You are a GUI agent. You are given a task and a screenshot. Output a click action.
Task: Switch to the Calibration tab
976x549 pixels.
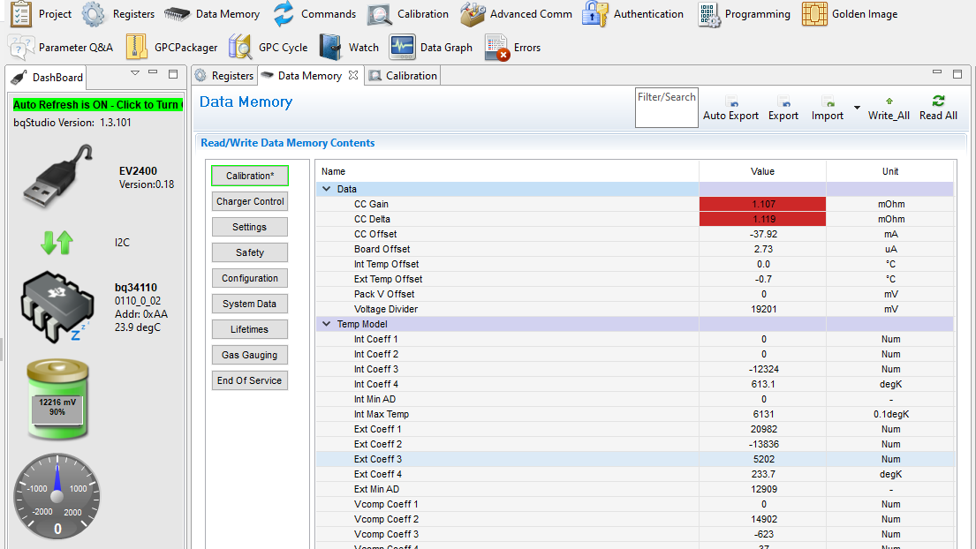404,75
